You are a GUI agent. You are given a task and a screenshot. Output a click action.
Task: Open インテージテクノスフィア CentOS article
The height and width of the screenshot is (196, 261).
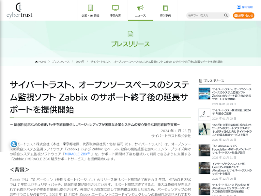(232, 169)
